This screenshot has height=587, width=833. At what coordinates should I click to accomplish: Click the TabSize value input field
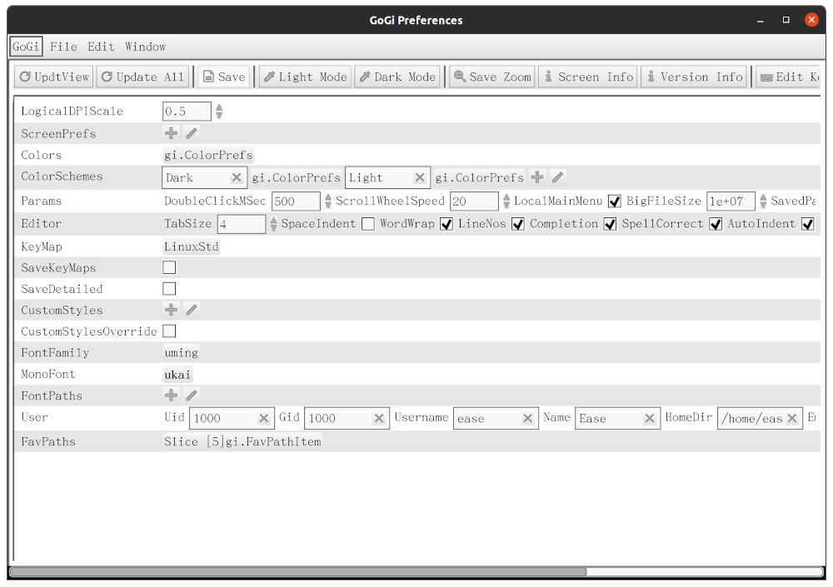pyautogui.click(x=240, y=224)
